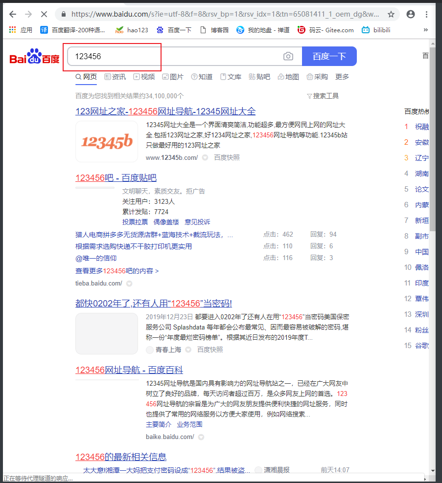The image size is (442, 483).
Task: Switch to the 视频 tab
Action: pyautogui.click(x=144, y=77)
